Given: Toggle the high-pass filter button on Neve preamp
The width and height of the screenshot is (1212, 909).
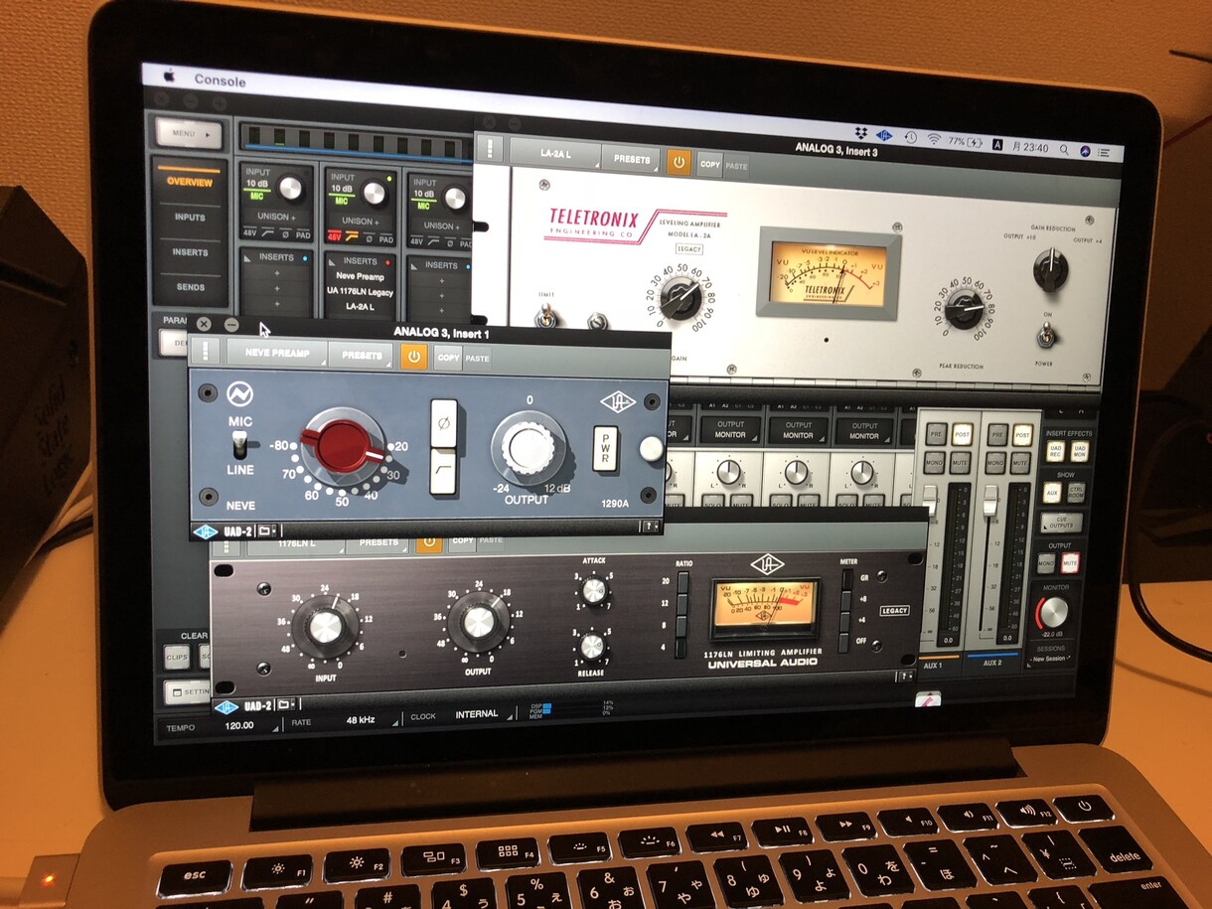Looking at the screenshot, I should coord(444,470).
